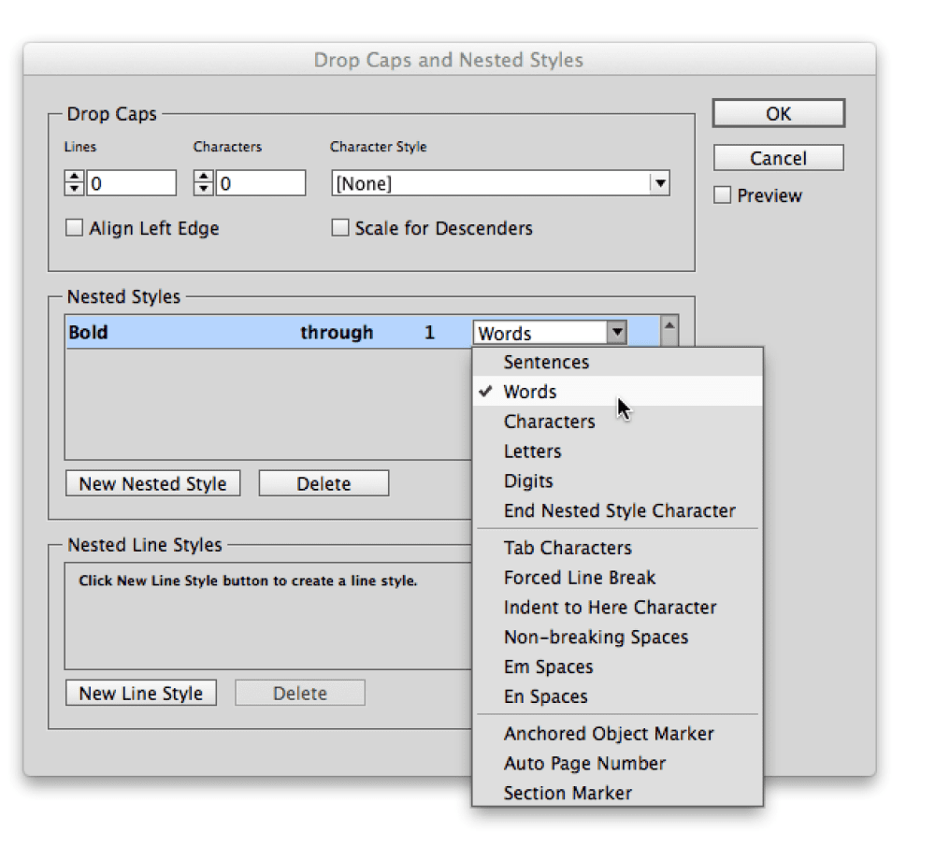Click inside the Lines value field
Viewport: 935px width, 846px height.
pos(131,182)
